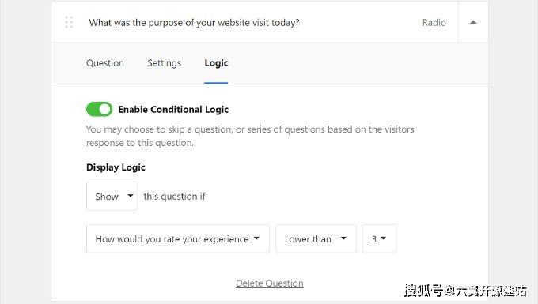Collapse the question panel with up arrow

click(x=473, y=22)
